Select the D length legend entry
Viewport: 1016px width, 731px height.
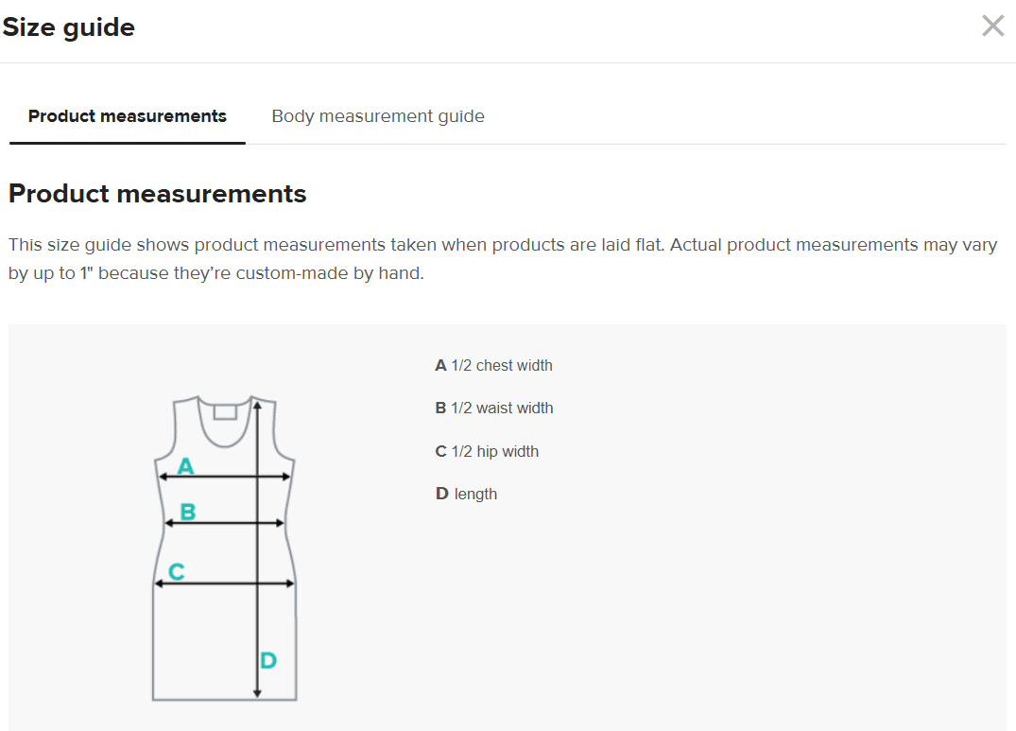click(466, 494)
